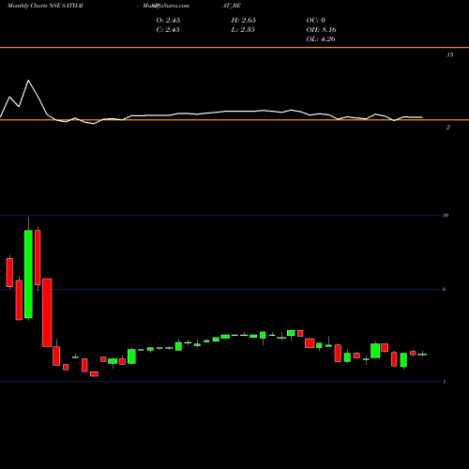
Task: Click the '6' price axis label
Action: coord(445,289)
